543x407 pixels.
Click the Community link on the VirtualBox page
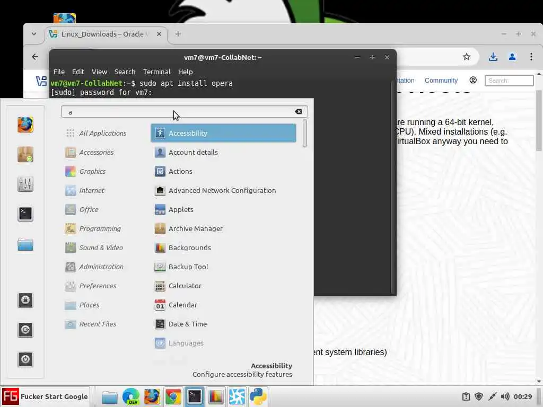click(x=441, y=81)
